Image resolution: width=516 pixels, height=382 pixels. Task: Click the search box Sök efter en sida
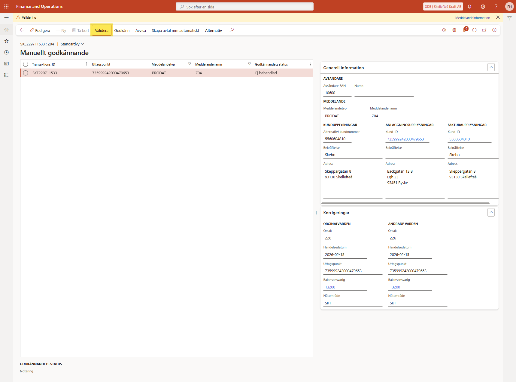tap(244, 7)
